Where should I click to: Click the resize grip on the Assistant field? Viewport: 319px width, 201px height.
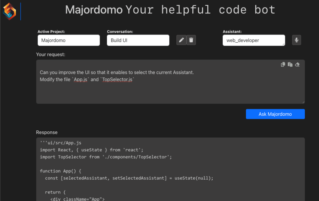click(283, 44)
